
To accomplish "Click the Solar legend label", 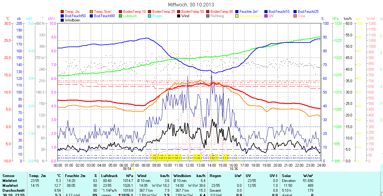I will point(301,16).
